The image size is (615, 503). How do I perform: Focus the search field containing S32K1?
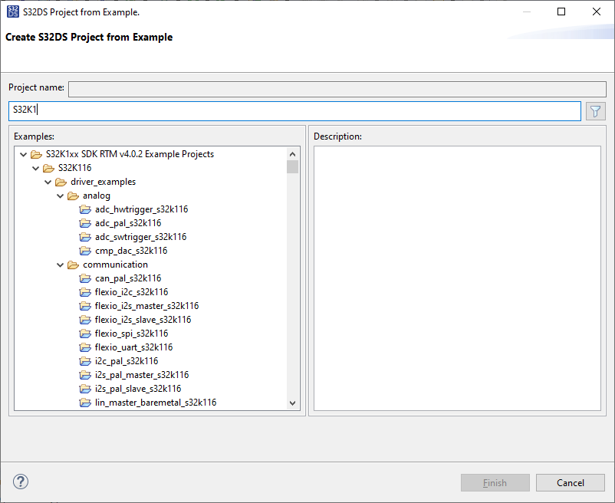click(x=294, y=110)
